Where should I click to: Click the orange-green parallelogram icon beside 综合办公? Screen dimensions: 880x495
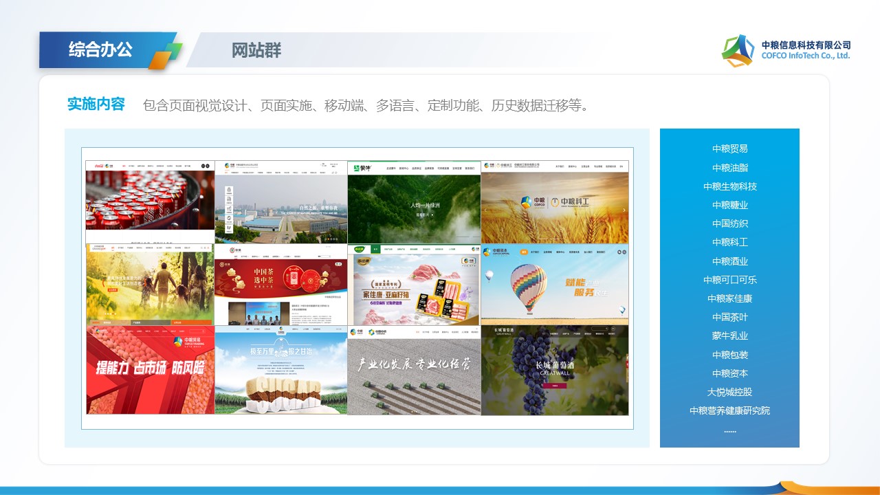click(165, 56)
